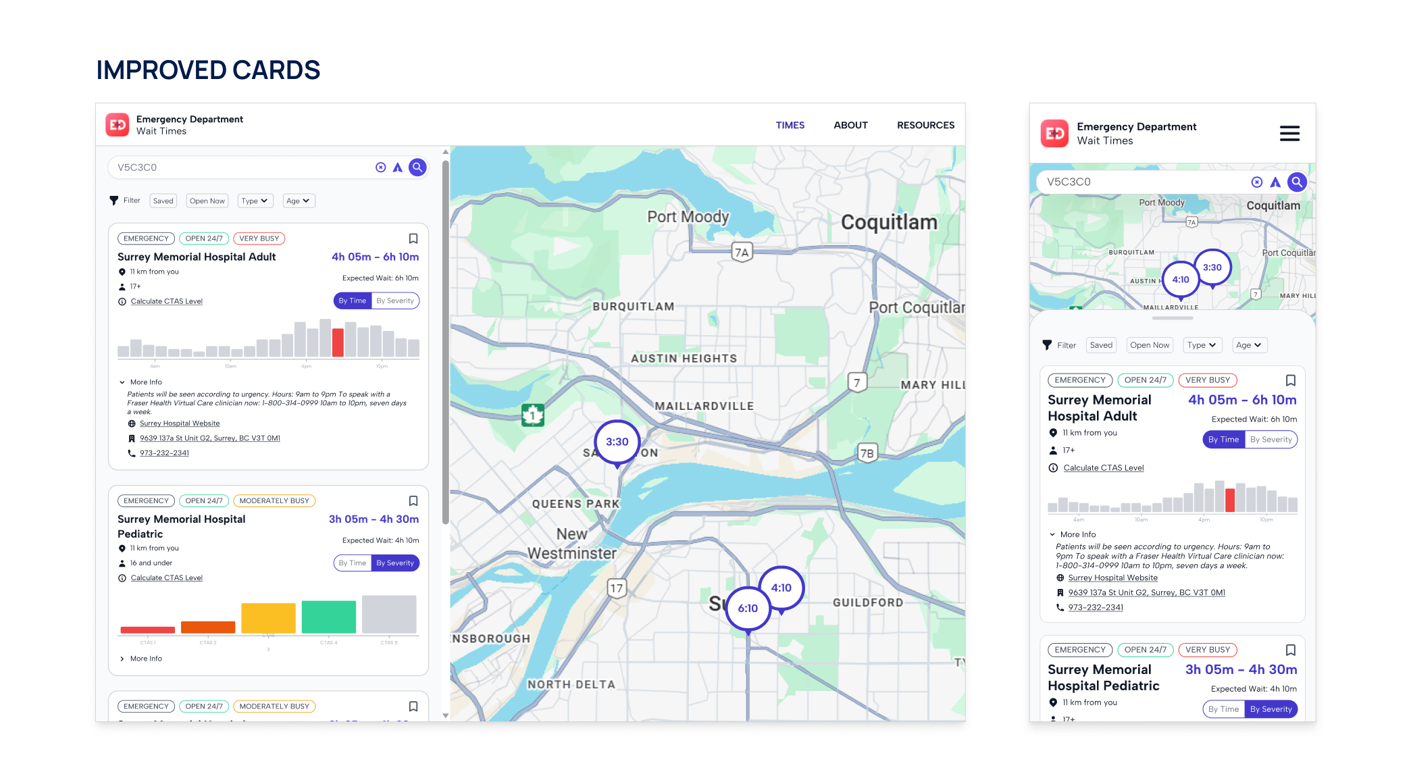
Task: Click the red highlighted bar in Adult chart
Action: click(338, 342)
